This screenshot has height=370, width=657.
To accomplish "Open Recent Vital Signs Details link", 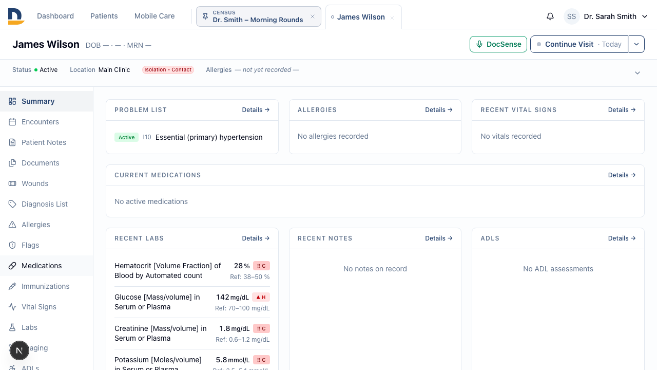I will 622,110.
